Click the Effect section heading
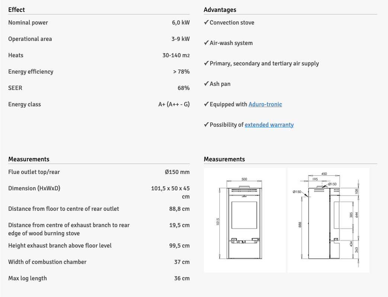 pyautogui.click(x=17, y=10)
